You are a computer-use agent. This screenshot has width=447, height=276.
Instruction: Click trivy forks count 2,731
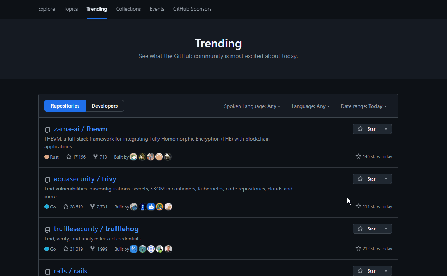click(x=99, y=207)
